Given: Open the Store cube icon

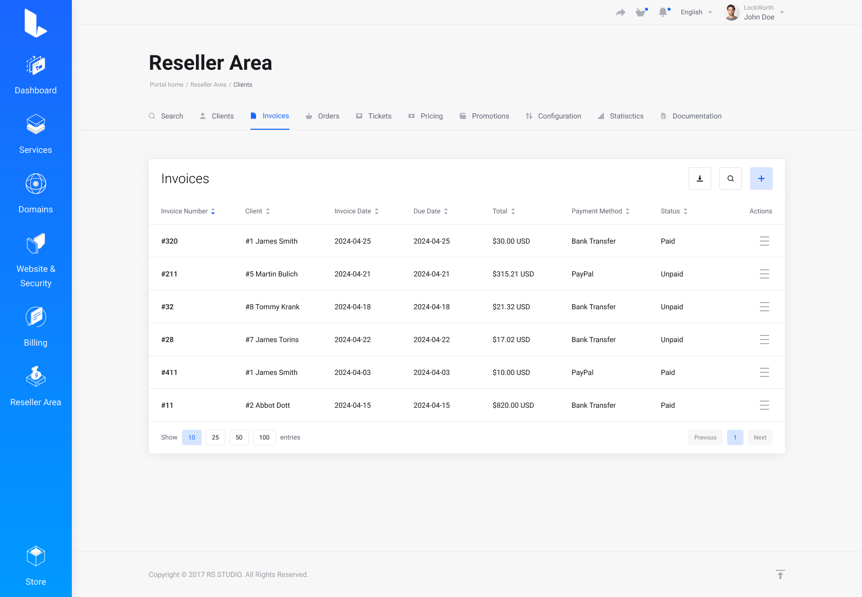Looking at the screenshot, I should pos(35,556).
